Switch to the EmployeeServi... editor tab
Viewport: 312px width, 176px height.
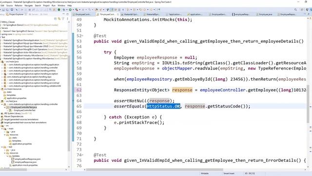point(218,14)
